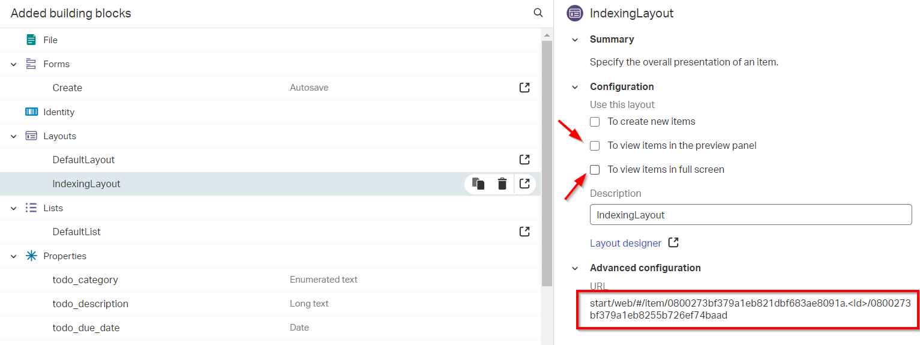Tick 'To view items in full screen'
The width and height of the screenshot is (920, 345).
coord(595,170)
